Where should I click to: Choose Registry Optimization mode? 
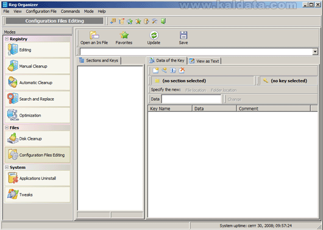(38, 115)
